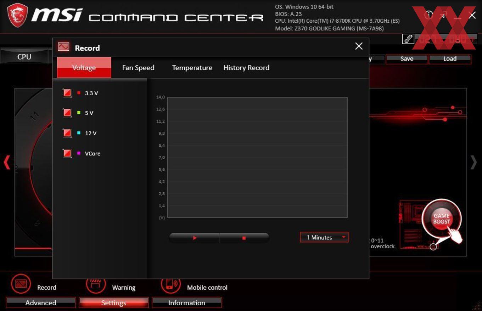Click the 12 V label text
482x311 pixels.
[91, 133]
